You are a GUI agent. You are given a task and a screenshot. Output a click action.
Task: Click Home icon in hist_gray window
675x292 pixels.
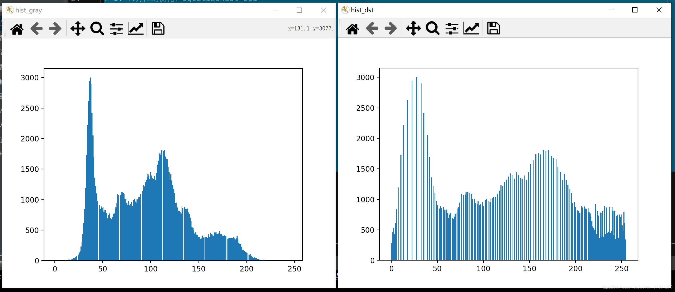pyautogui.click(x=17, y=29)
